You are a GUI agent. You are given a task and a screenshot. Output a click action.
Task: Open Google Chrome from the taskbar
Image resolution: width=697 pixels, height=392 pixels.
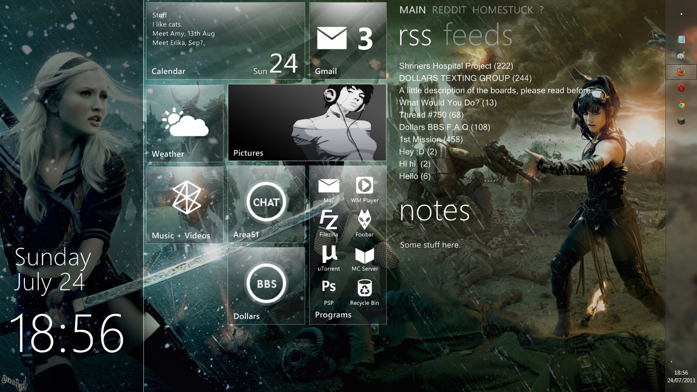[681, 105]
